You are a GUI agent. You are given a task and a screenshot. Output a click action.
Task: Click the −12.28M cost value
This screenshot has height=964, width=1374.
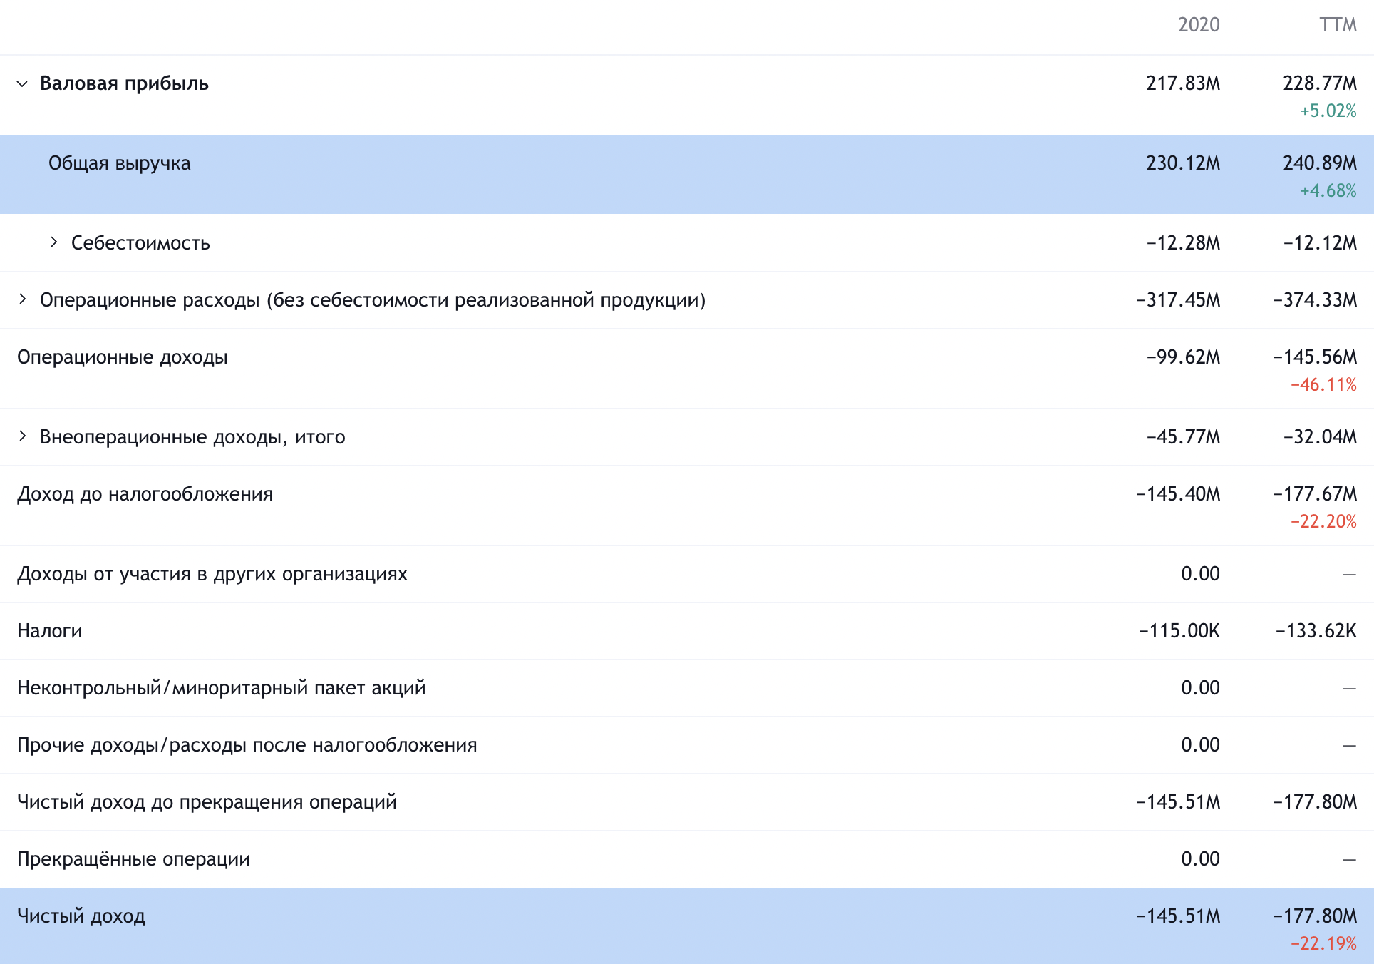(1183, 243)
